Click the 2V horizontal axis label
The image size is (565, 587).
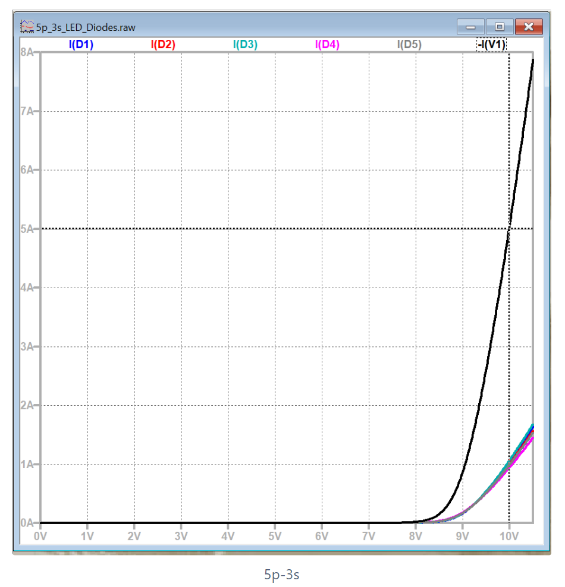(x=134, y=536)
